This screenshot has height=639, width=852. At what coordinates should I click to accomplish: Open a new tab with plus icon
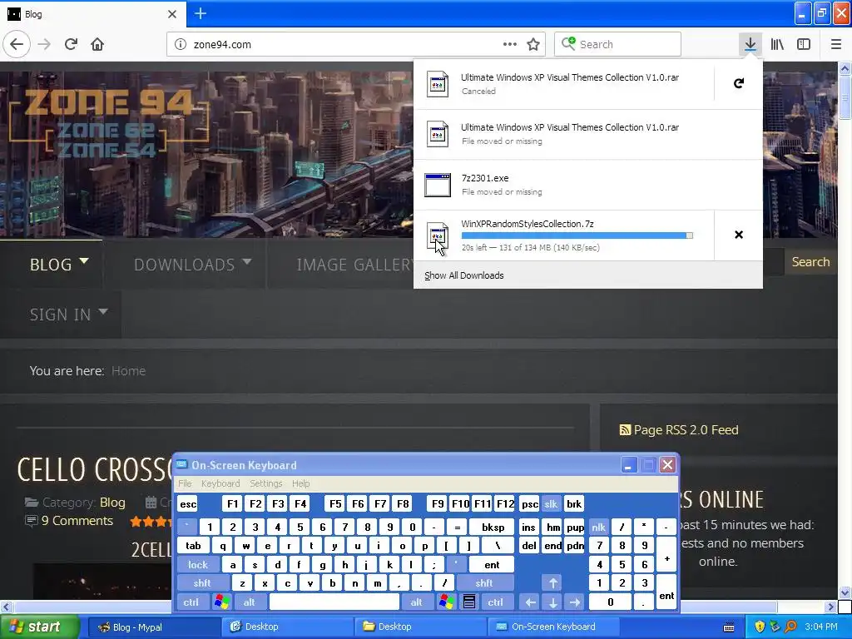(x=201, y=13)
